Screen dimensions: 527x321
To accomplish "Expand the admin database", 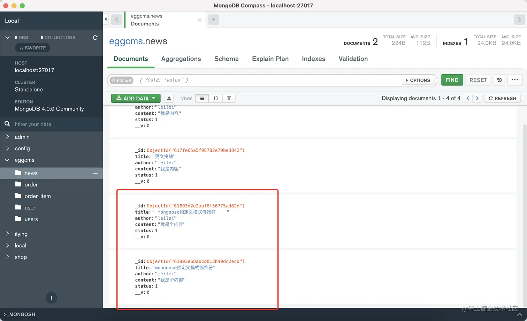I will [7, 137].
